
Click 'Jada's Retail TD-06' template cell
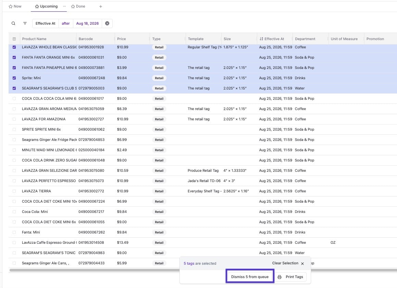(204, 181)
